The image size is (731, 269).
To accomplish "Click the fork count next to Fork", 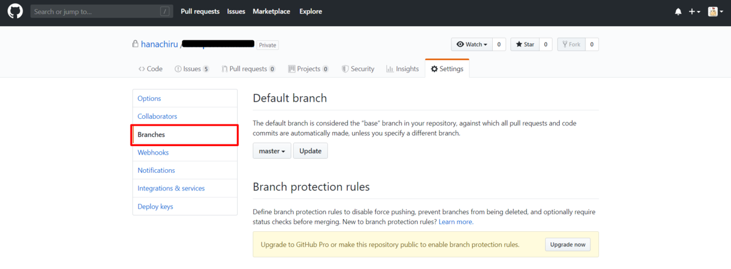I will click(592, 44).
